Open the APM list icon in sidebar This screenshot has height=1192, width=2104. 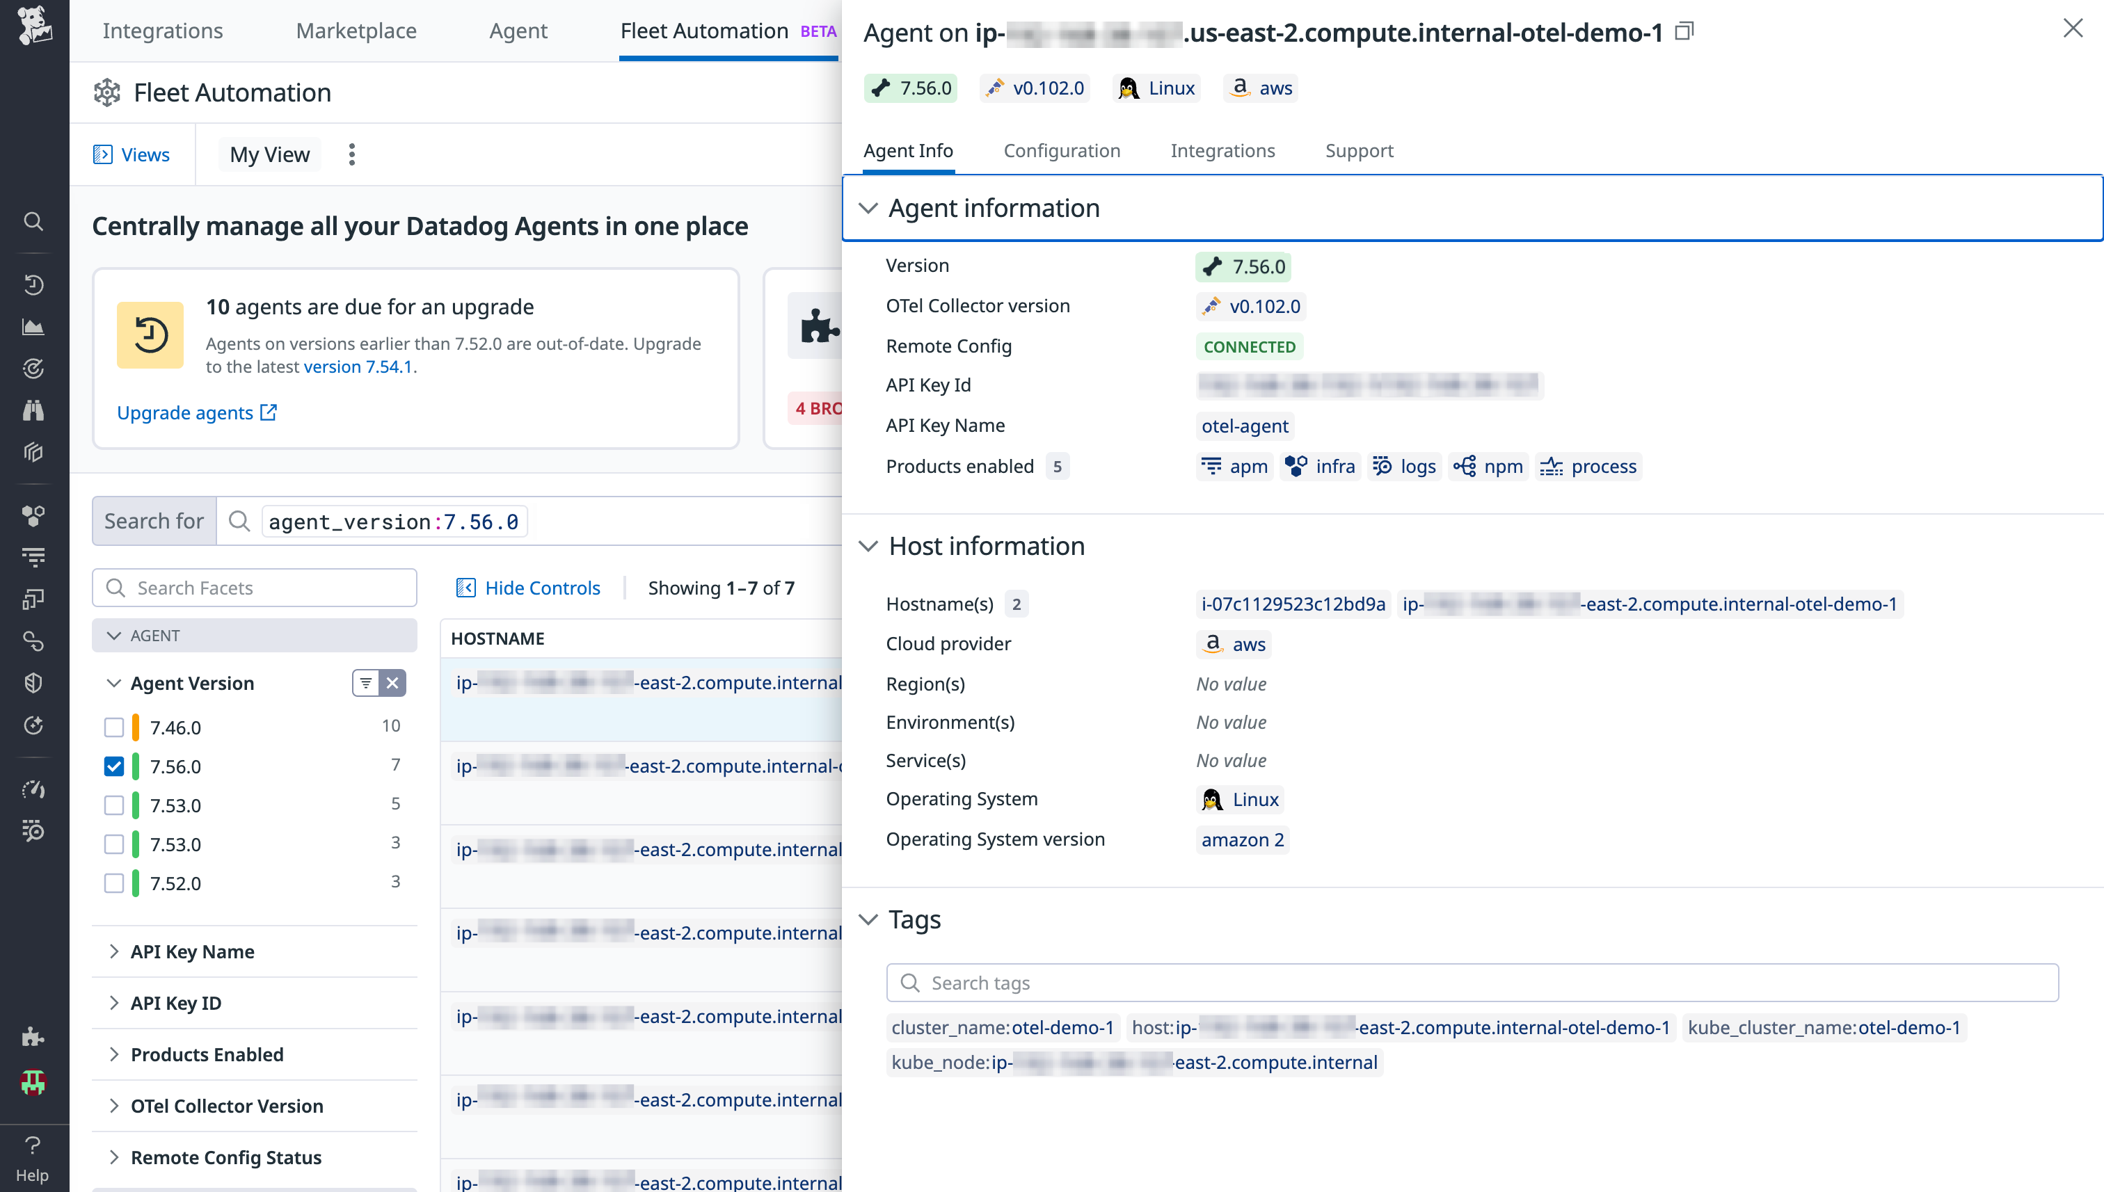pos(33,558)
